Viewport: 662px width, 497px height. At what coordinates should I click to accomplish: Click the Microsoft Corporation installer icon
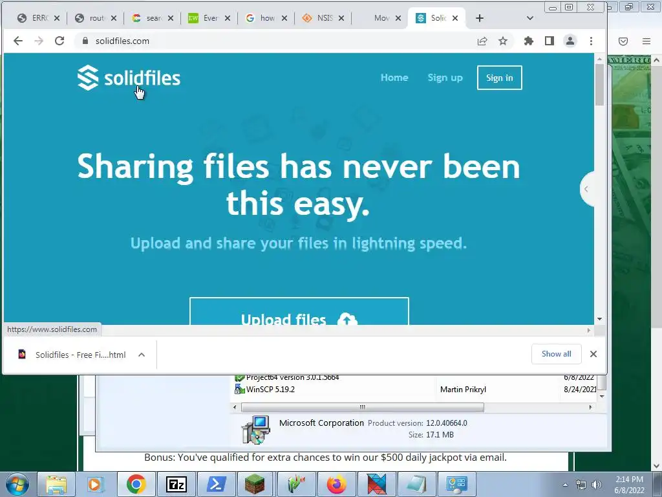pyautogui.click(x=256, y=430)
